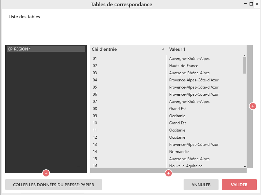Select the entry key cell 01

[x=95, y=59]
